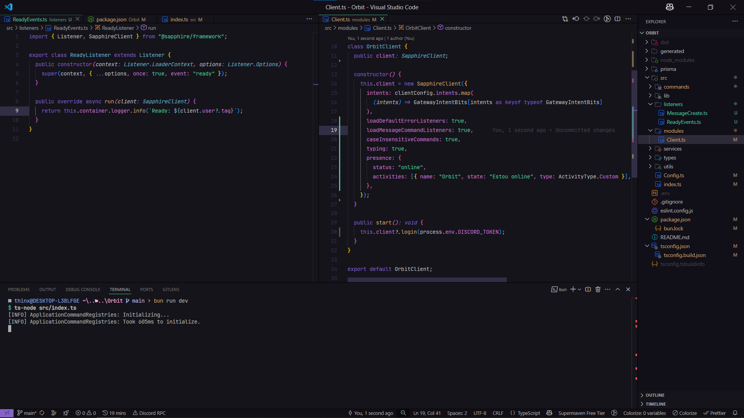Maximize terminal panel with the up chevron
744x418 pixels.
click(x=618, y=290)
